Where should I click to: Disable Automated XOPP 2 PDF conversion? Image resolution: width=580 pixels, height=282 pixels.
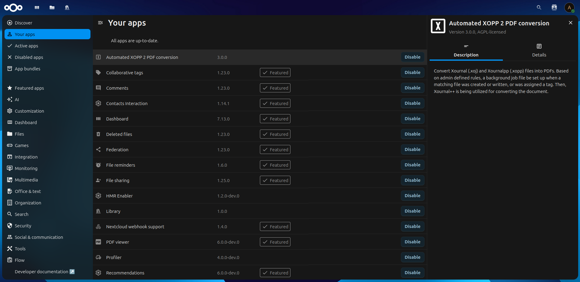coord(412,57)
